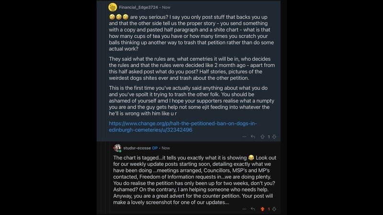Click the reply arrow on studsr-ecosse's comment
Viewport: 383px width, 215px height.
point(252,209)
